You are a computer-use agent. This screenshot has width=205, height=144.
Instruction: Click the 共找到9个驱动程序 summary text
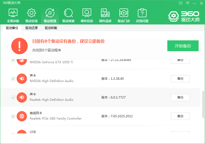[x=47, y=50]
